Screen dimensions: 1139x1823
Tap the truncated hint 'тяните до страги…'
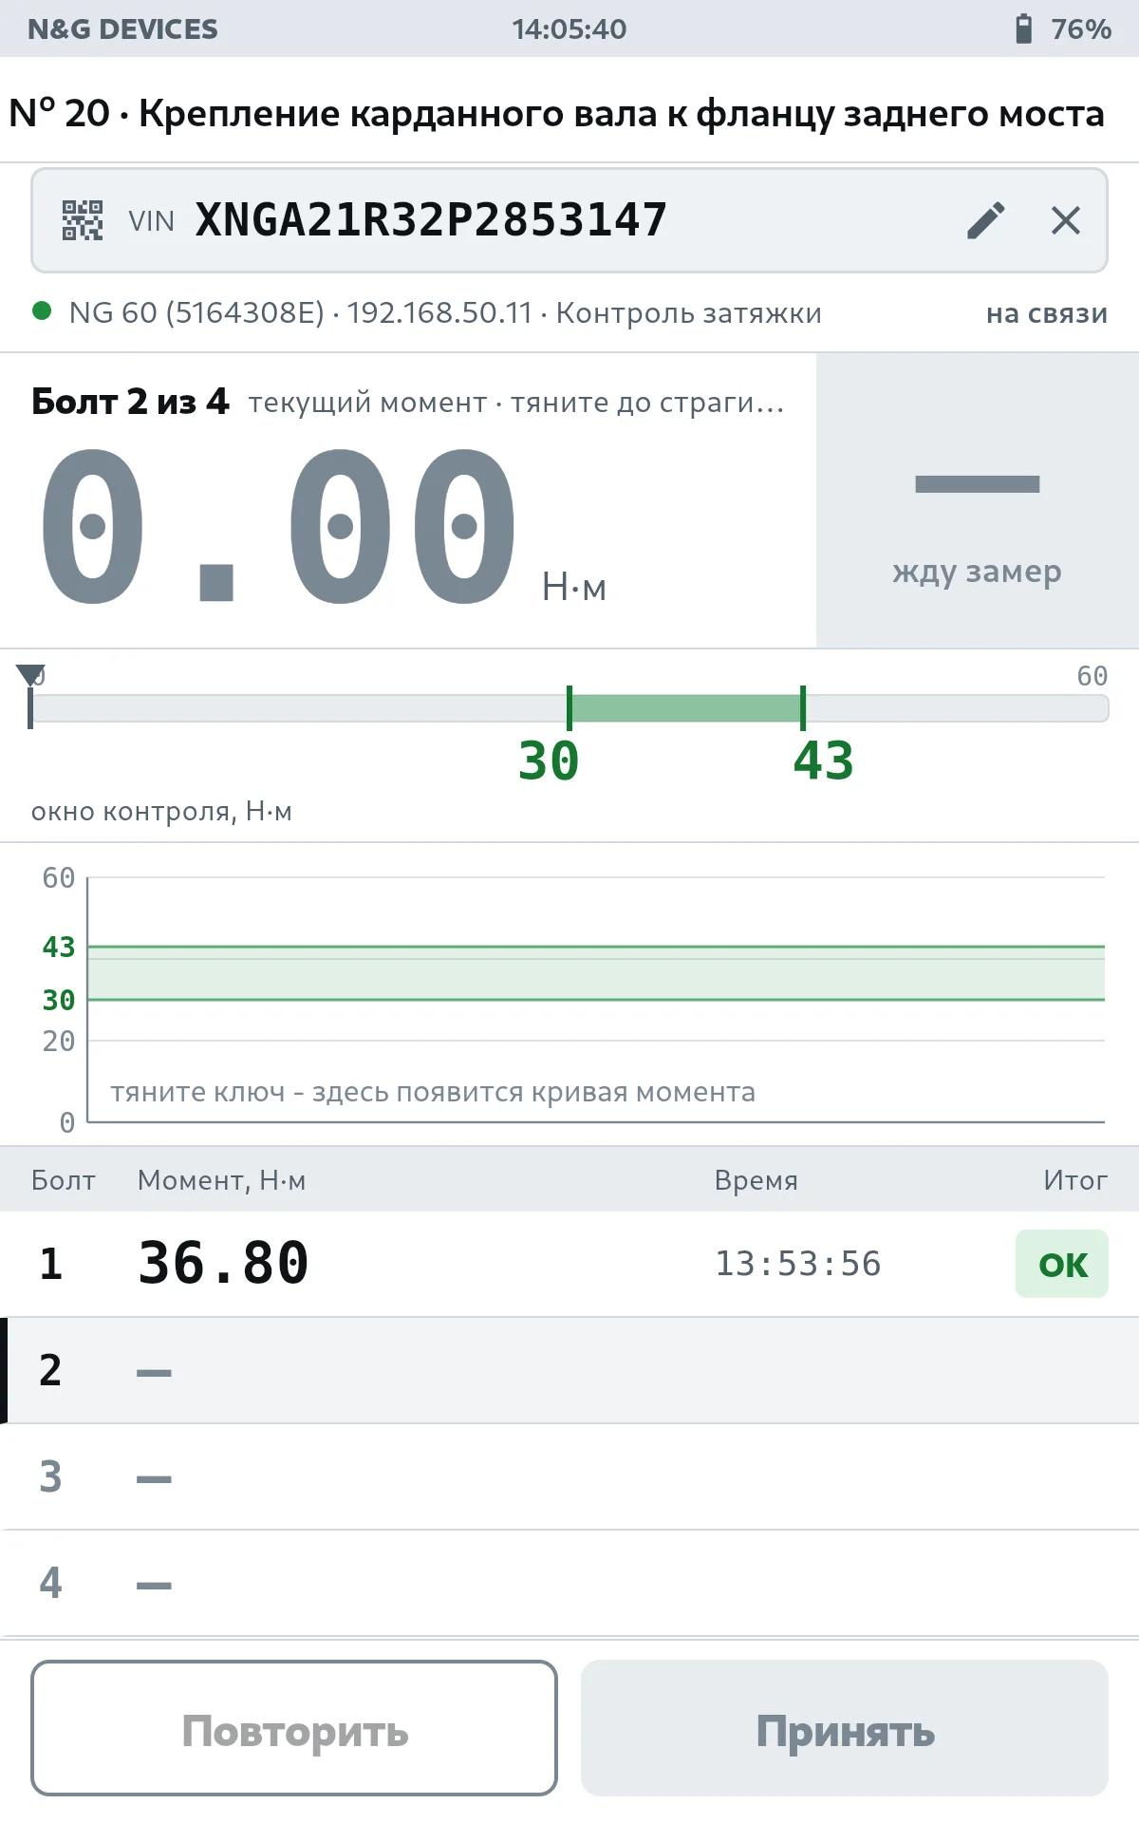pyautogui.click(x=647, y=403)
